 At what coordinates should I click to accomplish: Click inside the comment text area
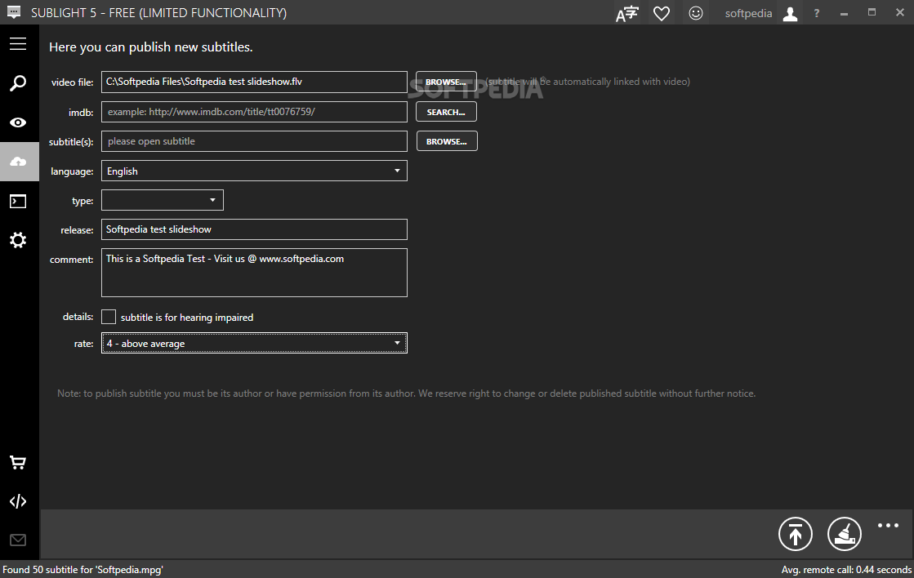pyautogui.click(x=254, y=273)
